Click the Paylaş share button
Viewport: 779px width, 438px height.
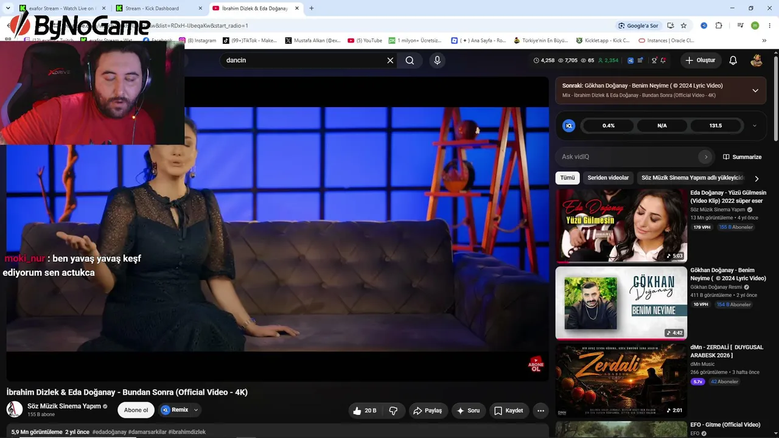(428, 411)
